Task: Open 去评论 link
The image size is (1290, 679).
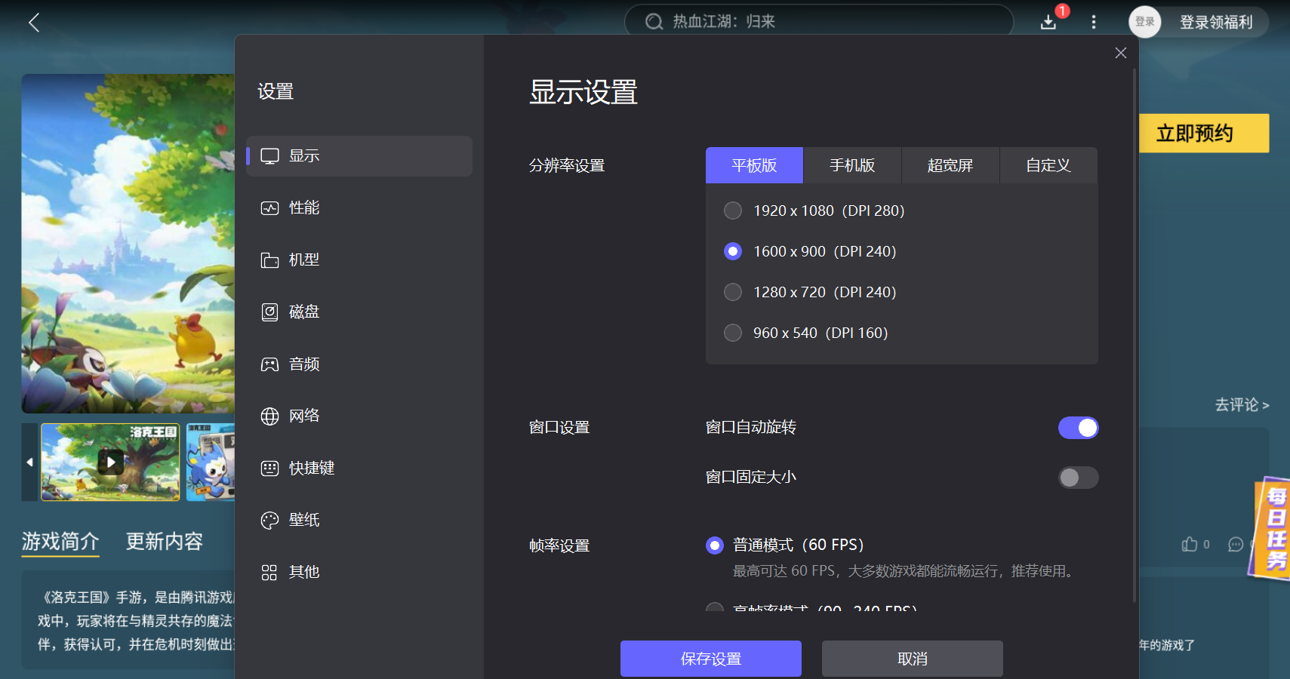Action: 1242,405
